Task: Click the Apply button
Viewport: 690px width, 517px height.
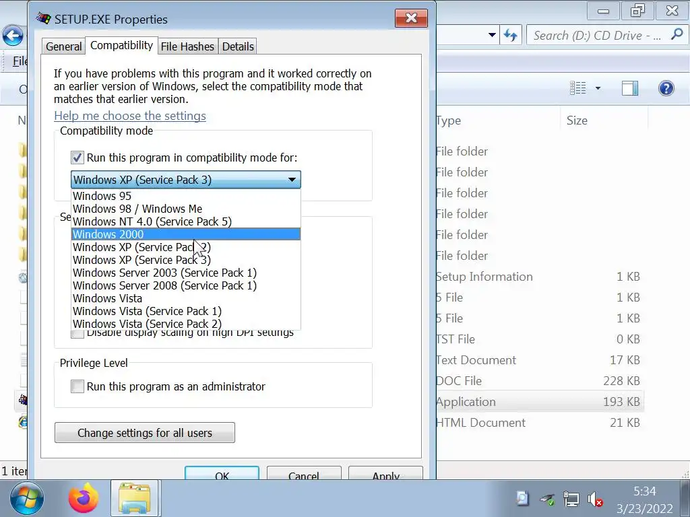Action: [385, 473]
